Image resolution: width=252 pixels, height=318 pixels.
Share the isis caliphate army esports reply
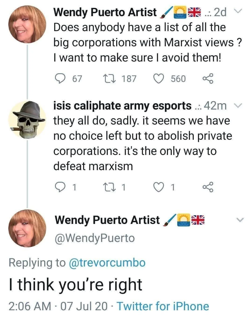pos(208,187)
